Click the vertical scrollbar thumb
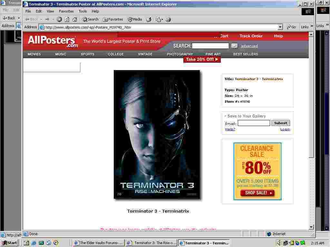The image size is (330, 247). [311, 97]
